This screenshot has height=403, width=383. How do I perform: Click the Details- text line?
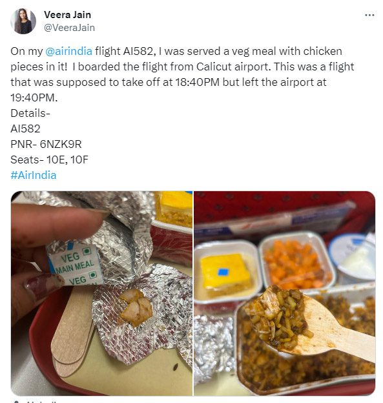(30, 113)
